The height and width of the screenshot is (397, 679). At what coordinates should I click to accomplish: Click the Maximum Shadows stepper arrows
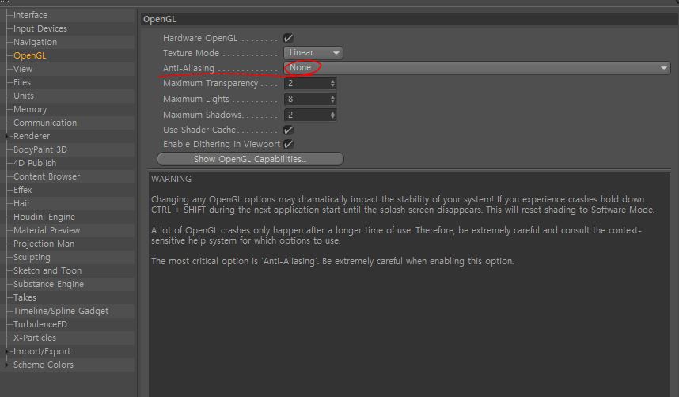pyautogui.click(x=333, y=115)
